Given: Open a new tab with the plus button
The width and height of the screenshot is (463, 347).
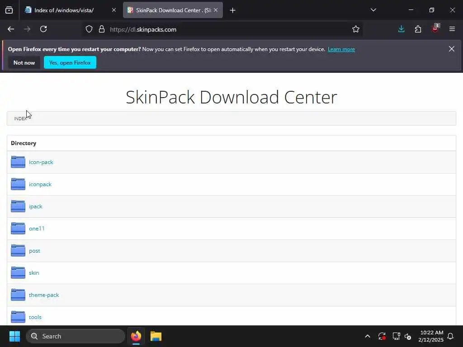Looking at the screenshot, I should tap(232, 10).
